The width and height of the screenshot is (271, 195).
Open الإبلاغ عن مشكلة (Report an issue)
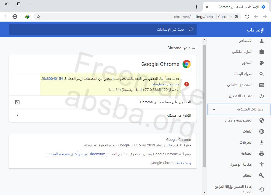103,115
